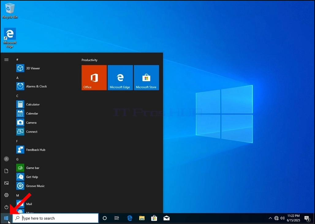Click the taskbar search box
This screenshot has height=224, width=315.
pos(56,218)
